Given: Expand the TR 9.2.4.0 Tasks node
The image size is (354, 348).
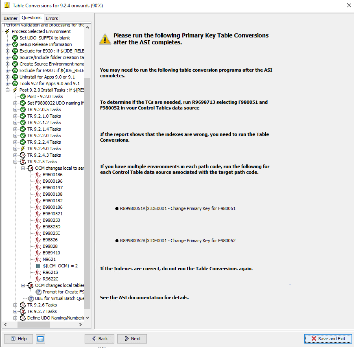Looking at the screenshot, I should (15, 149).
